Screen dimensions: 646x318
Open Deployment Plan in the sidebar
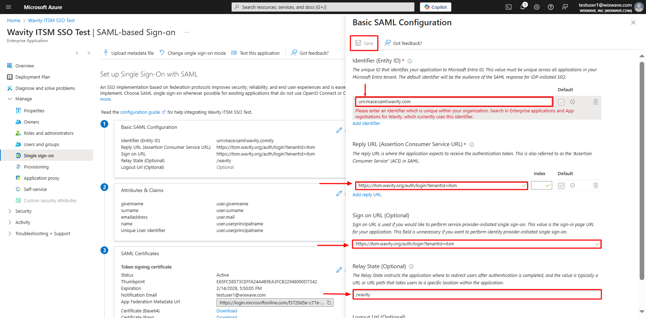[x=33, y=77]
